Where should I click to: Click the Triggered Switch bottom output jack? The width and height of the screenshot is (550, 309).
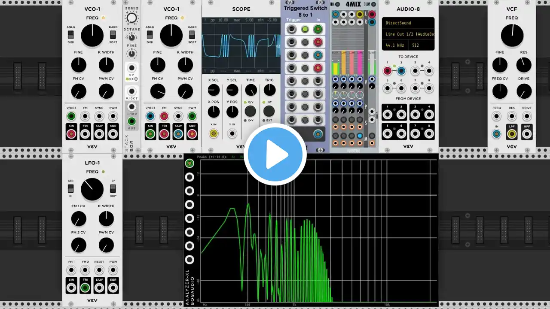tap(318, 134)
